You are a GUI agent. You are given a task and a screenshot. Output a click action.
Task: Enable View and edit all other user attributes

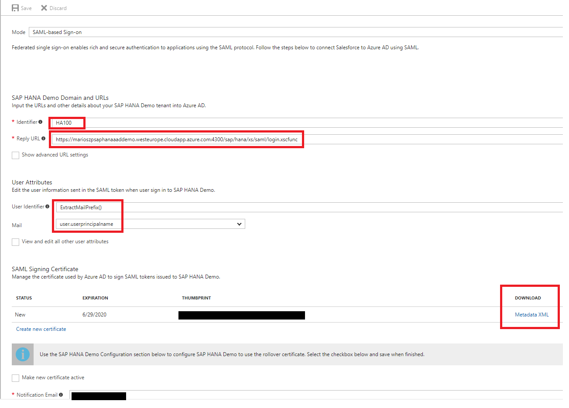click(16, 242)
